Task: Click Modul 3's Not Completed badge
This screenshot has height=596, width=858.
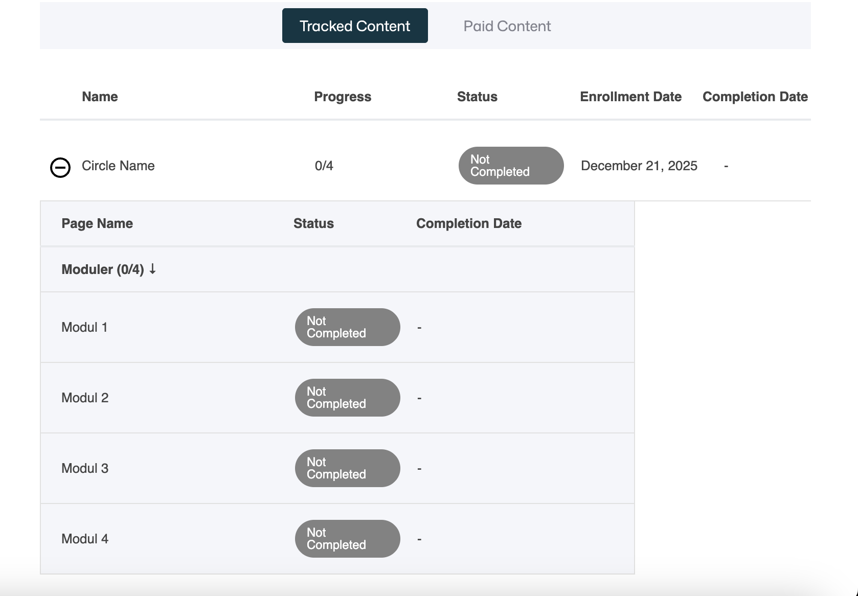Action: click(x=347, y=468)
